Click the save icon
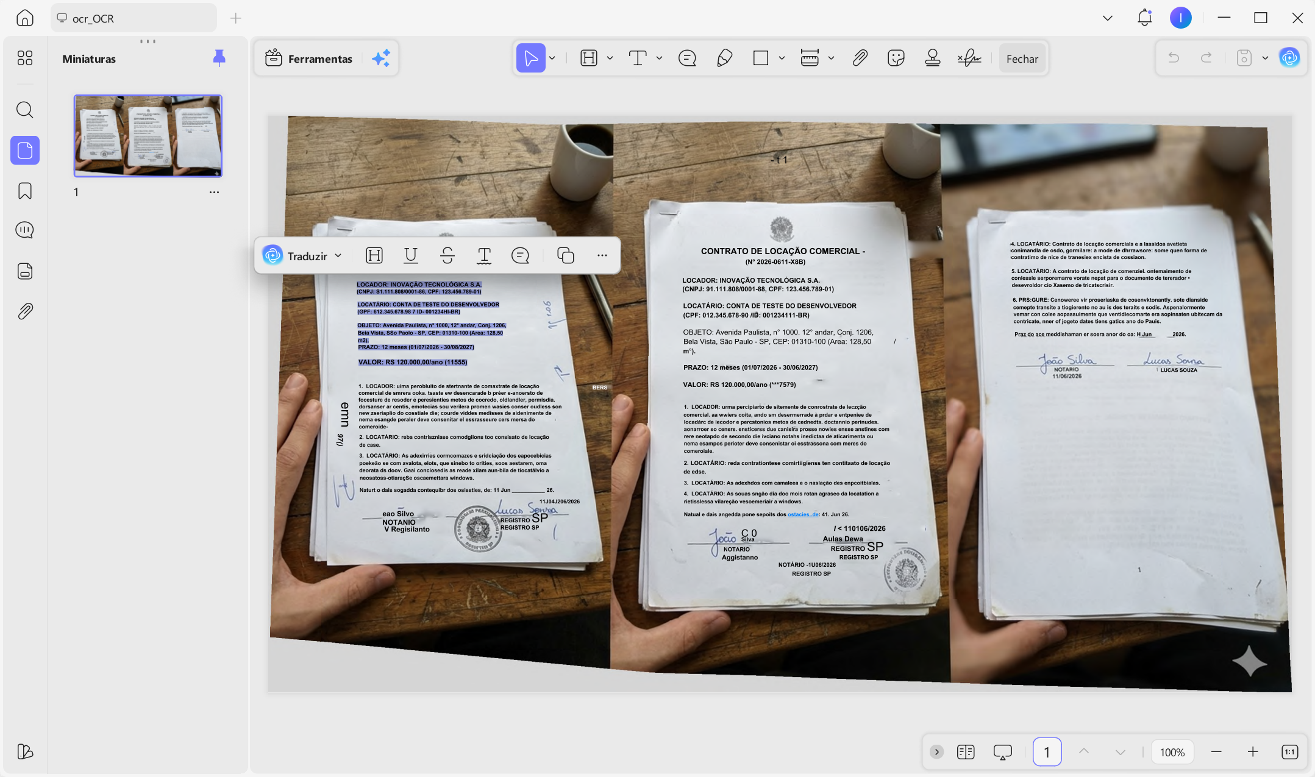Image resolution: width=1315 pixels, height=777 pixels. [1244, 58]
